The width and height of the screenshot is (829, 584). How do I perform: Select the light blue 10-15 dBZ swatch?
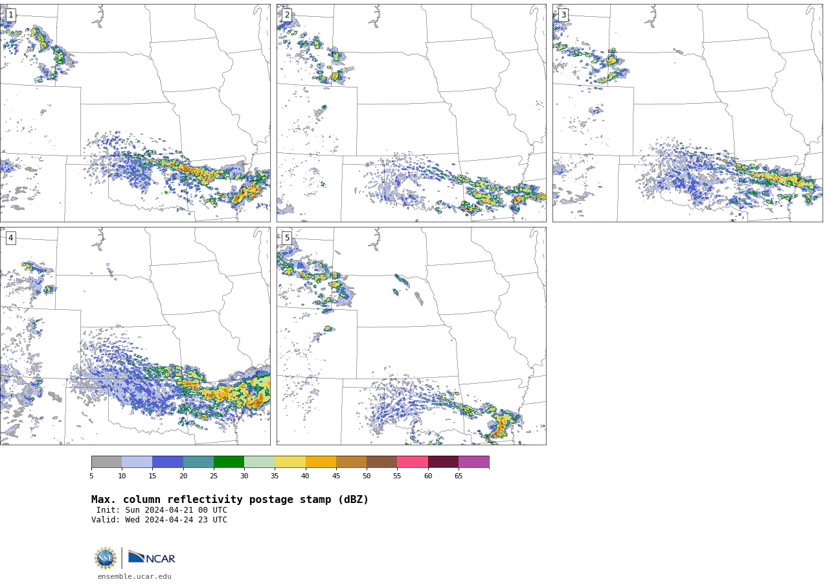(x=137, y=461)
